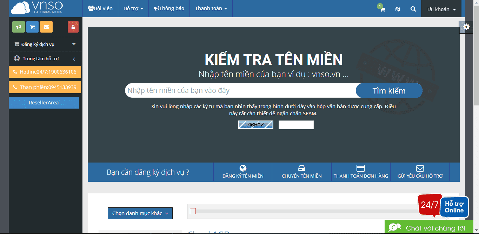Click the blue shopping cart sidebar button
Screen dimensions: 479x234
point(32,27)
